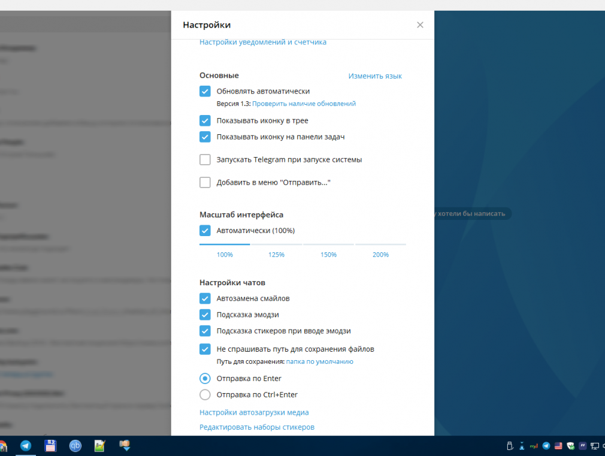Click the network monitor tray icon
The height and width of the screenshot is (456, 605).
(x=595, y=446)
